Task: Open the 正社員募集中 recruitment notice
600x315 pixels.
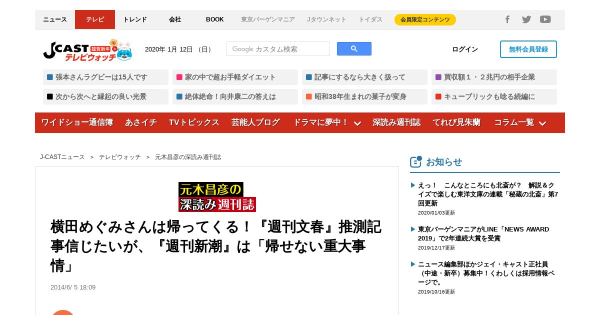Action: 486,273
